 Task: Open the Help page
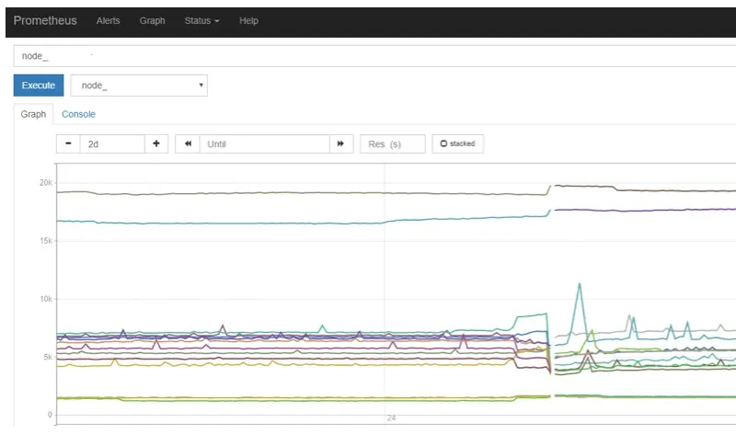coord(248,20)
